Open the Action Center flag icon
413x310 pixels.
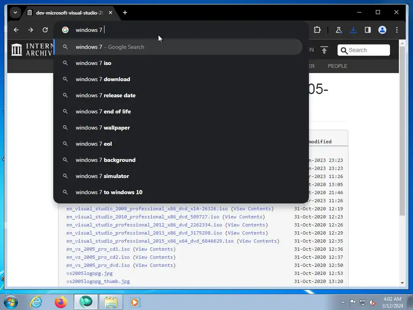353,302
